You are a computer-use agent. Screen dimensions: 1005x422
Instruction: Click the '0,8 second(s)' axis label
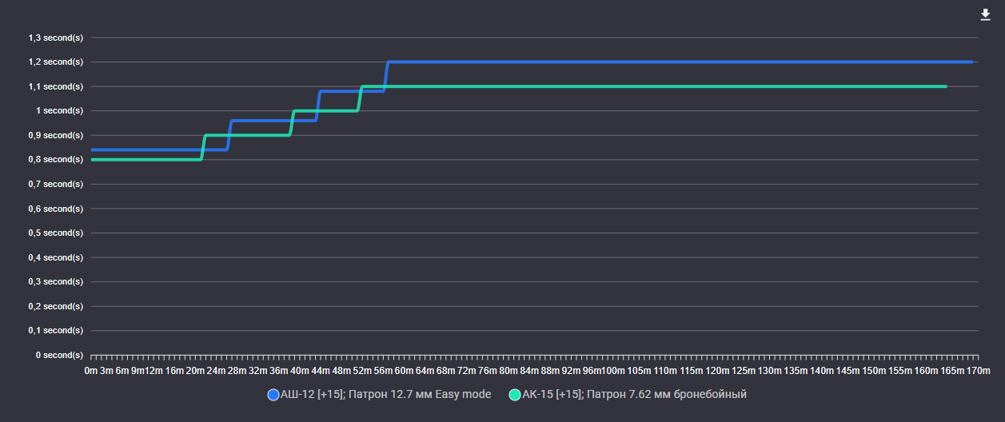pyautogui.click(x=56, y=160)
